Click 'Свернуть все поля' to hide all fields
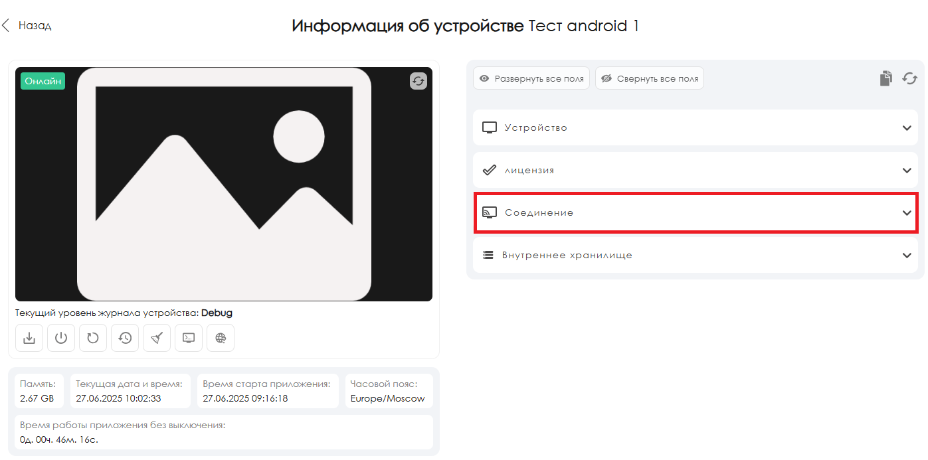928x460 pixels. click(650, 78)
